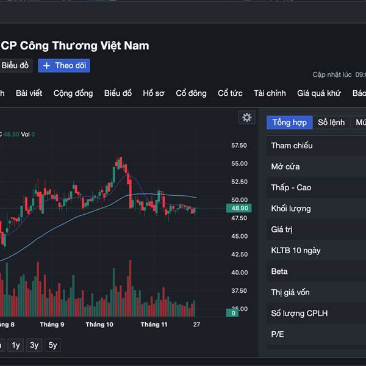Click the plus icon in Theo dõi
This screenshot has height=366, width=366.
(x=47, y=66)
